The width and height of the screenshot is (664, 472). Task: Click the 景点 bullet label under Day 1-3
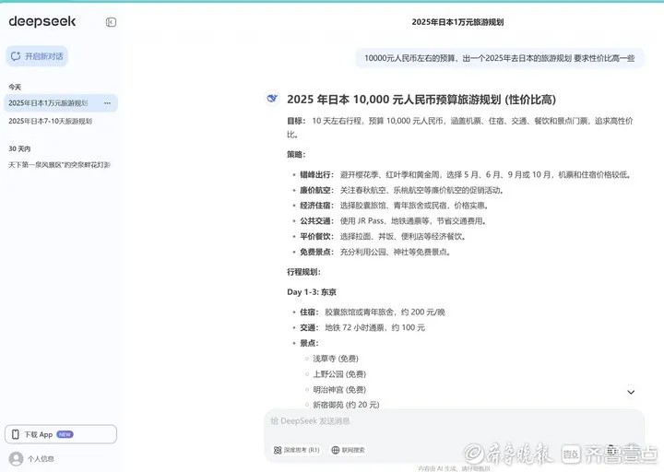309,343
